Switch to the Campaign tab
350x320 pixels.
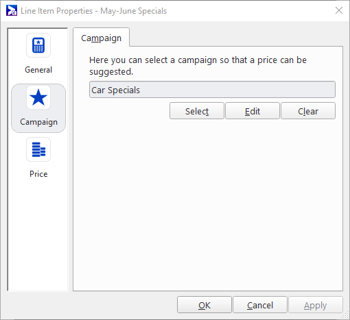pos(101,38)
